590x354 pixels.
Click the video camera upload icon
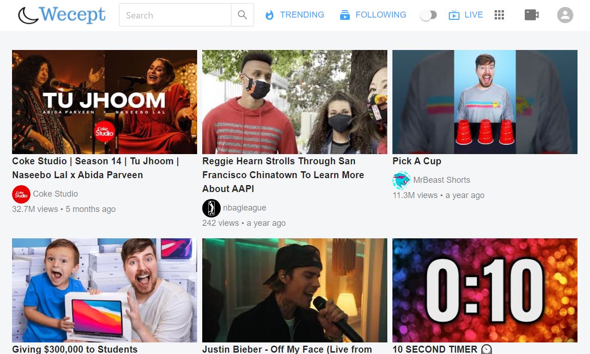tap(531, 15)
